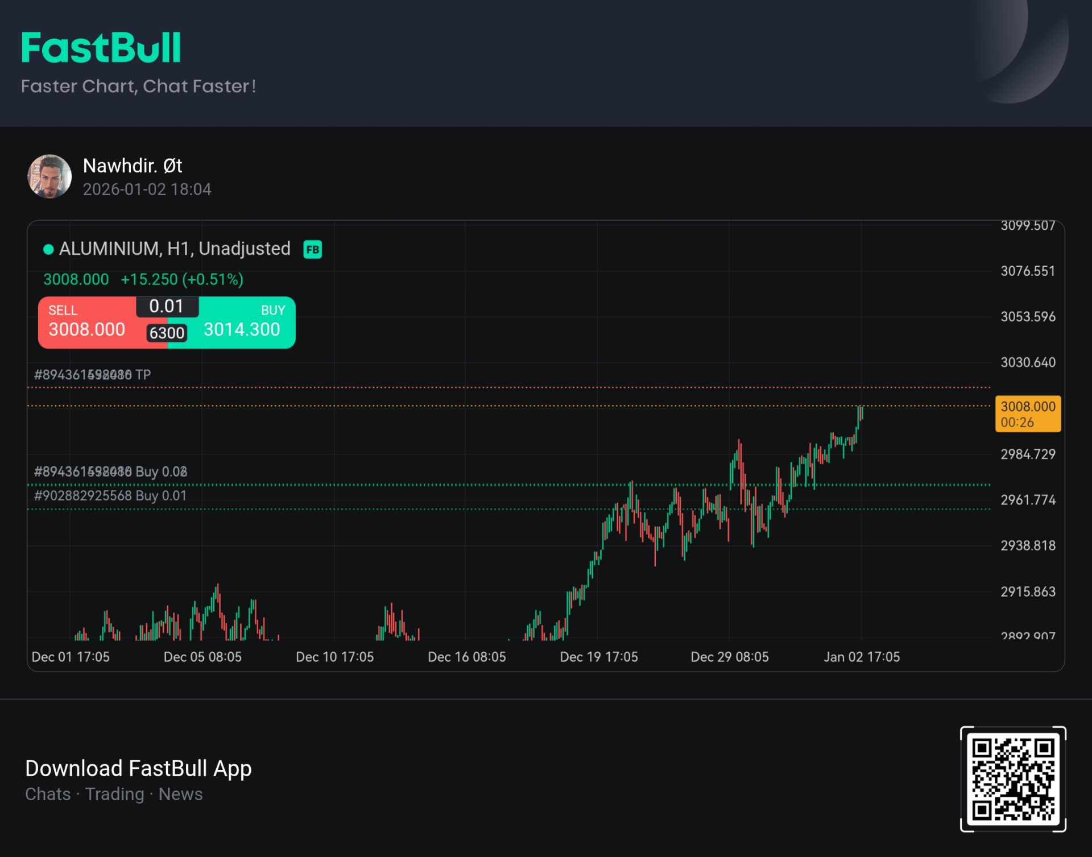Click the Nawhdir. Øt username
This screenshot has width=1092, height=857.
(133, 165)
